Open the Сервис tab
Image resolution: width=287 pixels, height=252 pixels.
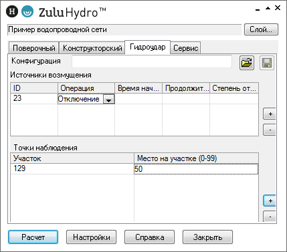(186, 48)
